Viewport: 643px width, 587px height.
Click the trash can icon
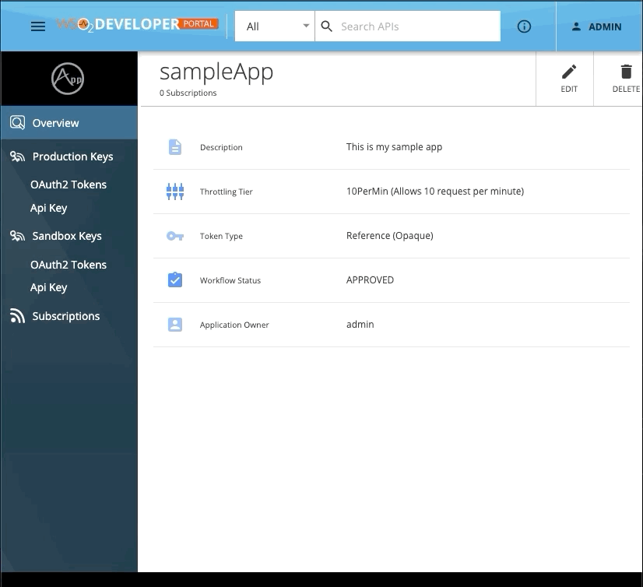point(626,72)
